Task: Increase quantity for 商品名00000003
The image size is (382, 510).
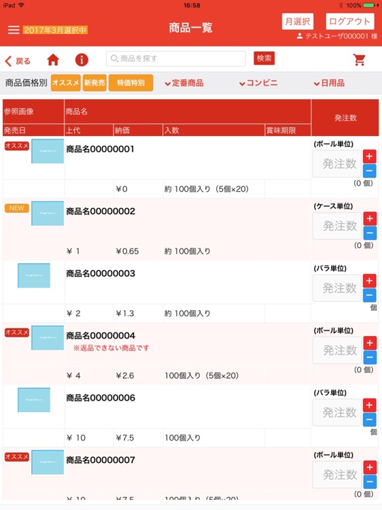Action: [369, 281]
